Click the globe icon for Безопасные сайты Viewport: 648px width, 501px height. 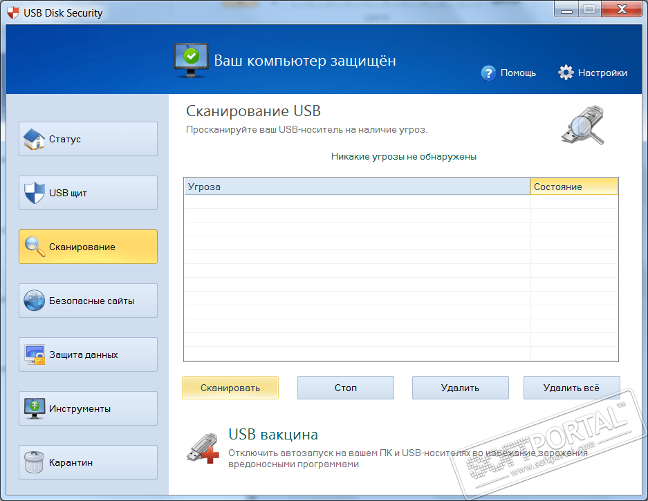(x=34, y=301)
